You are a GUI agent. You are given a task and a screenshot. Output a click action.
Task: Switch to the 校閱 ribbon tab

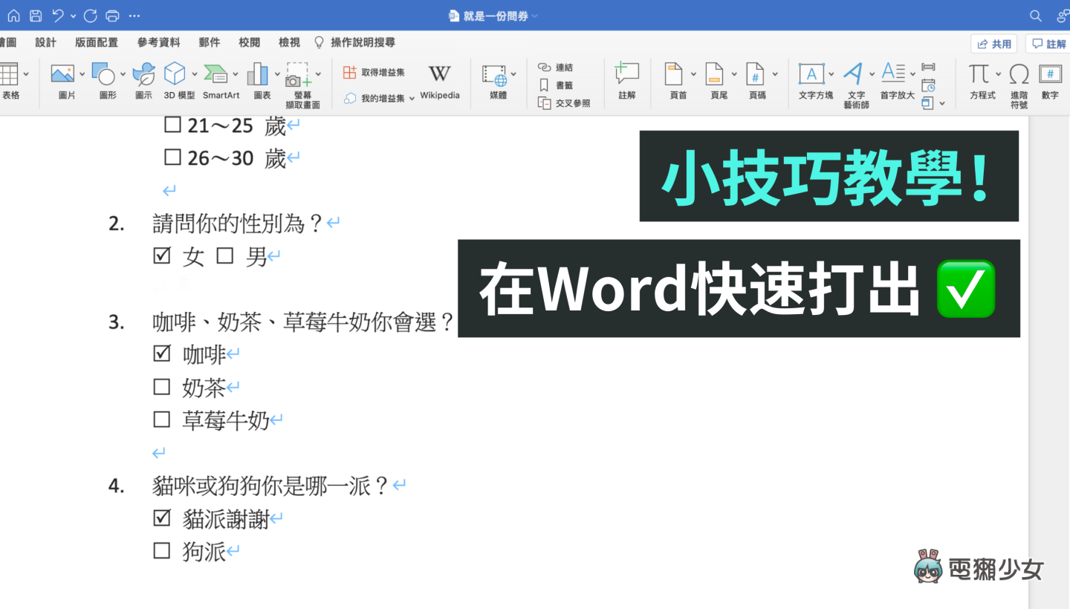pyautogui.click(x=249, y=42)
